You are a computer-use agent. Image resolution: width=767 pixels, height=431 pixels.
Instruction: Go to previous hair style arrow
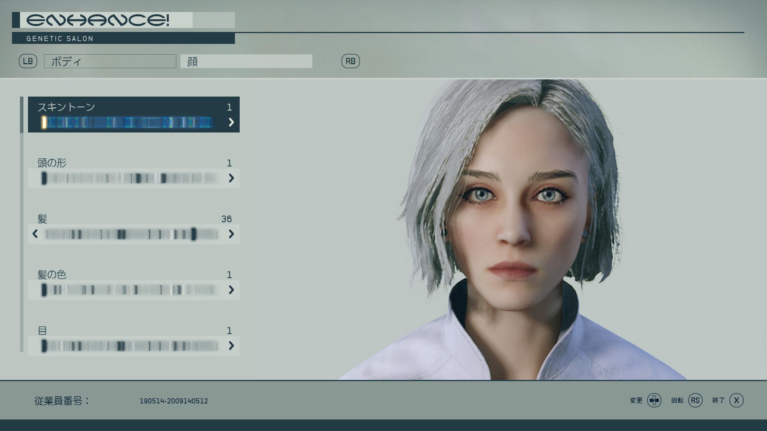35,234
